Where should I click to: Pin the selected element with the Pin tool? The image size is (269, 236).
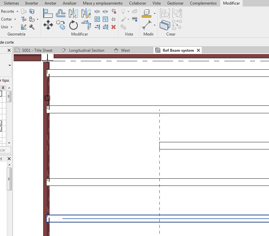[x=114, y=19]
